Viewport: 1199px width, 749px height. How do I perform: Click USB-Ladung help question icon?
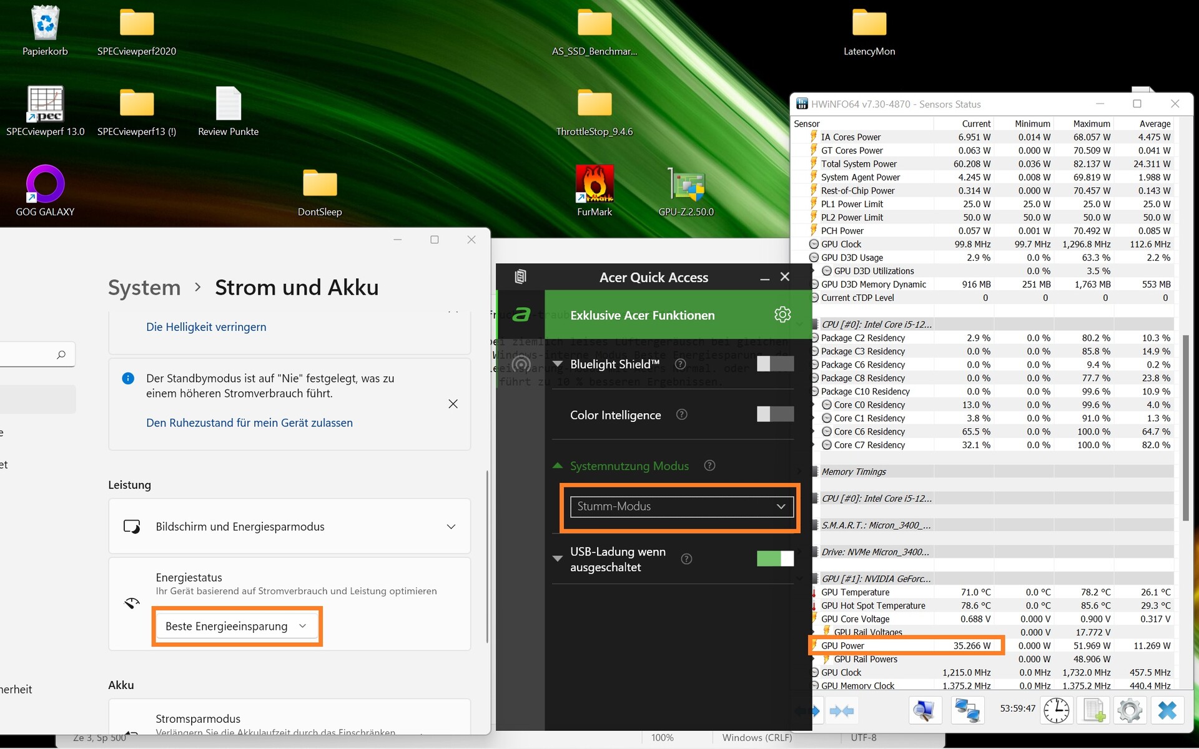(x=686, y=559)
